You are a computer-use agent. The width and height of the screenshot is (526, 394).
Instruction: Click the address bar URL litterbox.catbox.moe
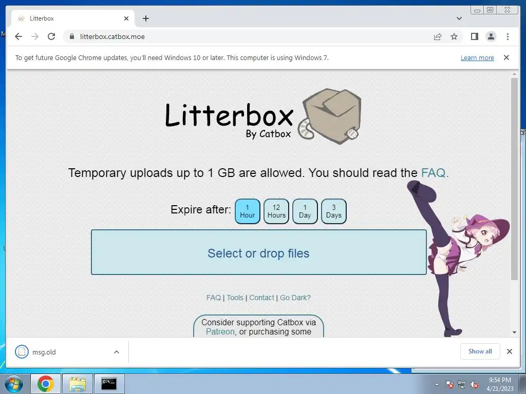(x=112, y=36)
